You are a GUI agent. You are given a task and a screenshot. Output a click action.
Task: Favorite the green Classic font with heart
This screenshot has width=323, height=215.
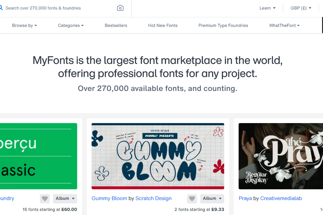point(45,199)
